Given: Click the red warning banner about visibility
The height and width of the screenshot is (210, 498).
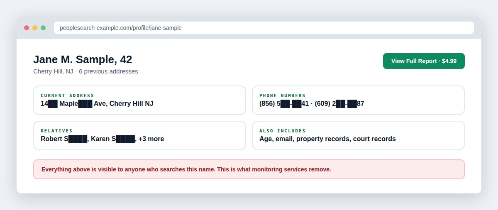Looking at the screenshot, I should click(x=249, y=169).
